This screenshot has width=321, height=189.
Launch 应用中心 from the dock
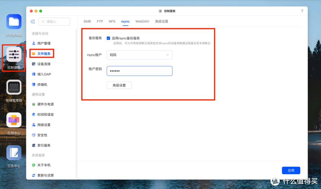pos(13,120)
